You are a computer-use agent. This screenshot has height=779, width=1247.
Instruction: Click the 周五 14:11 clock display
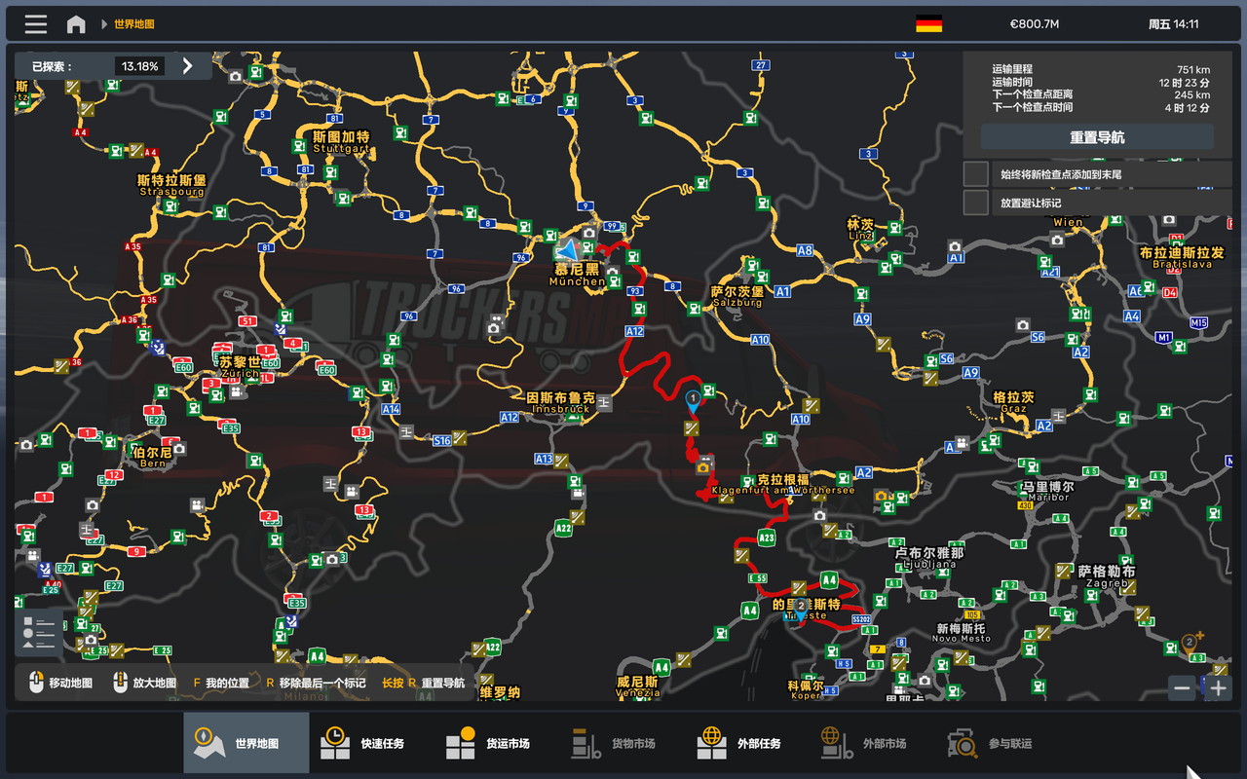1173,24
